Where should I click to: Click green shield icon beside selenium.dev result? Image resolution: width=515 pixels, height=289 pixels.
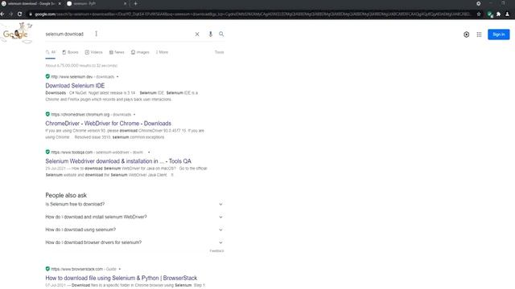tap(47, 77)
